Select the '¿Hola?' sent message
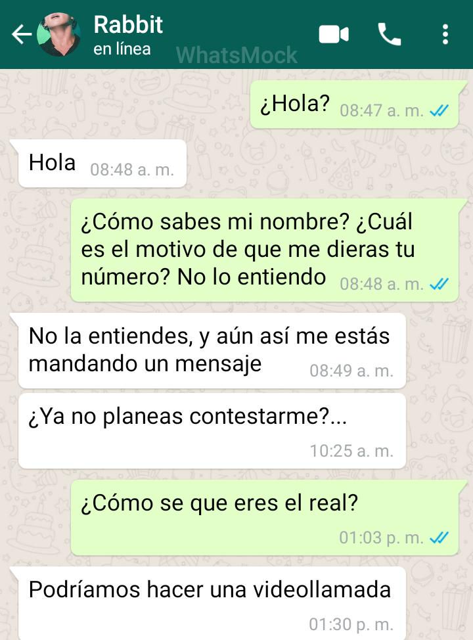The height and width of the screenshot is (640, 473). (354, 104)
